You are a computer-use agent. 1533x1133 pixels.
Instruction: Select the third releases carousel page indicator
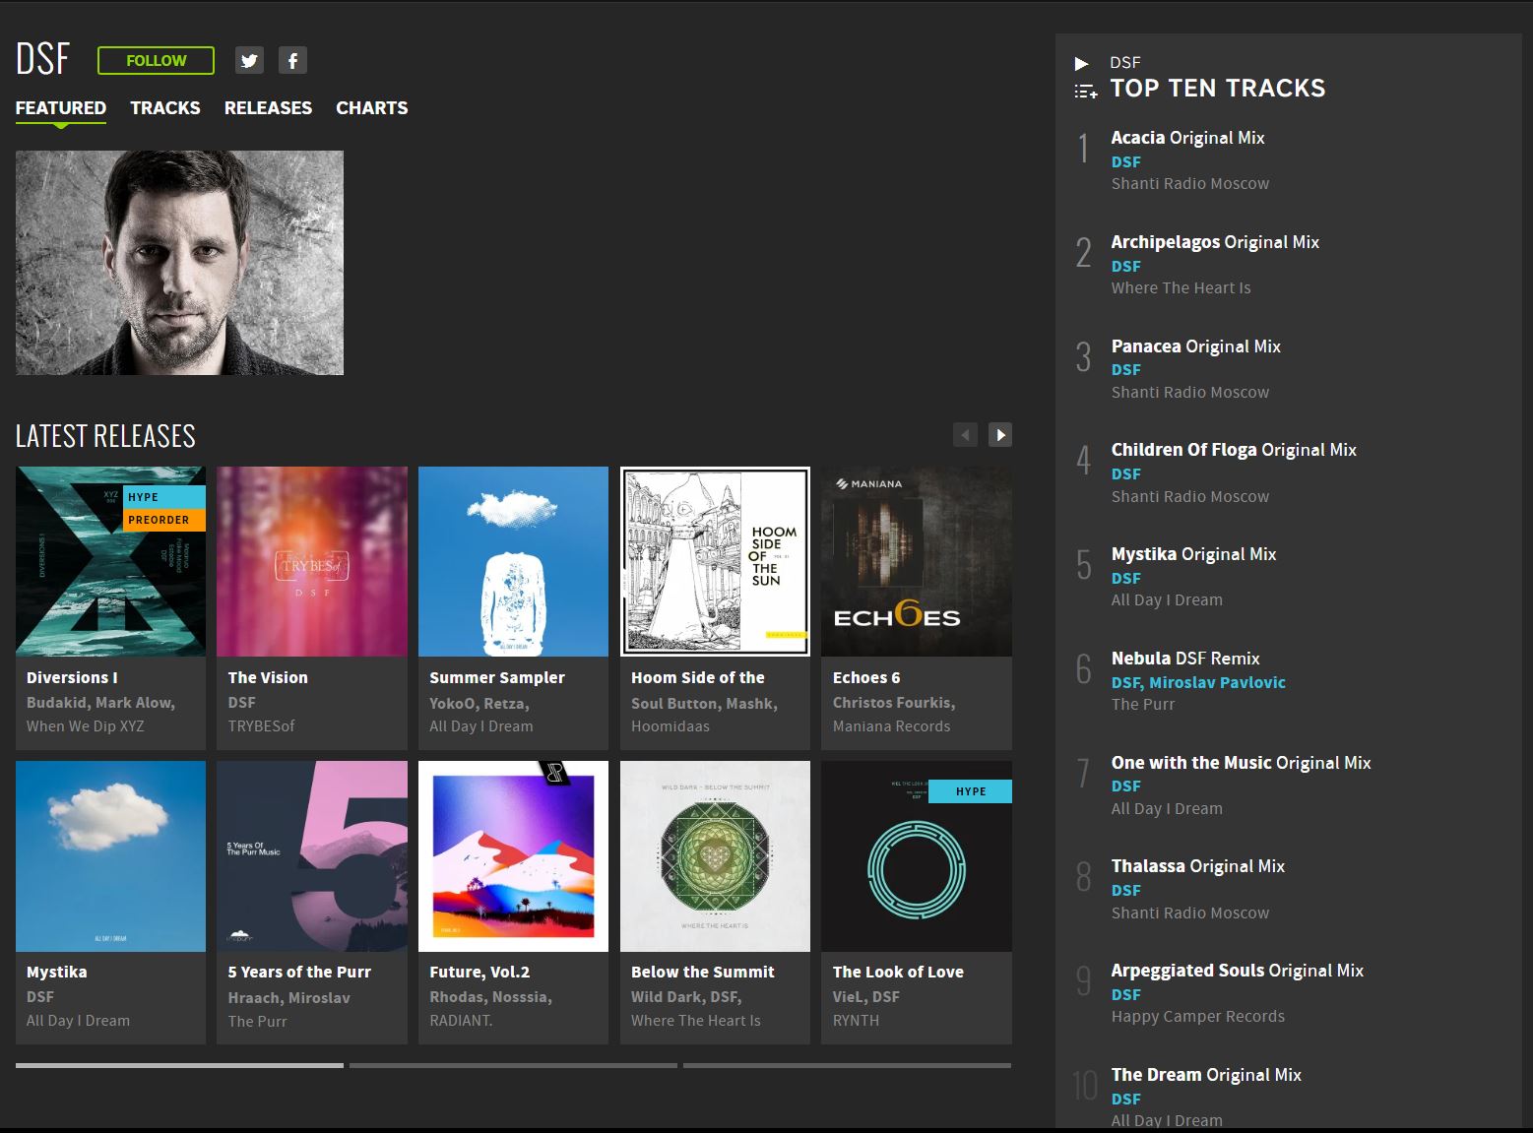(x=847, y=1065)
